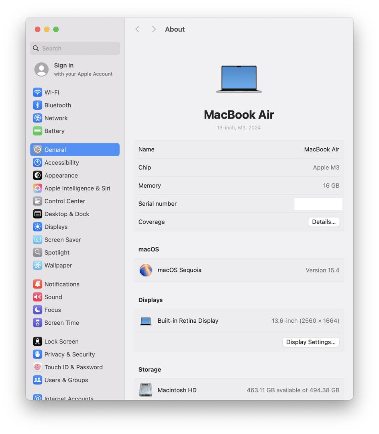The height and width of the screenshot is (434, 379).
Task: Open the Wallpaper flower icon
Action: pyautogui.click(x=37, y=266)
